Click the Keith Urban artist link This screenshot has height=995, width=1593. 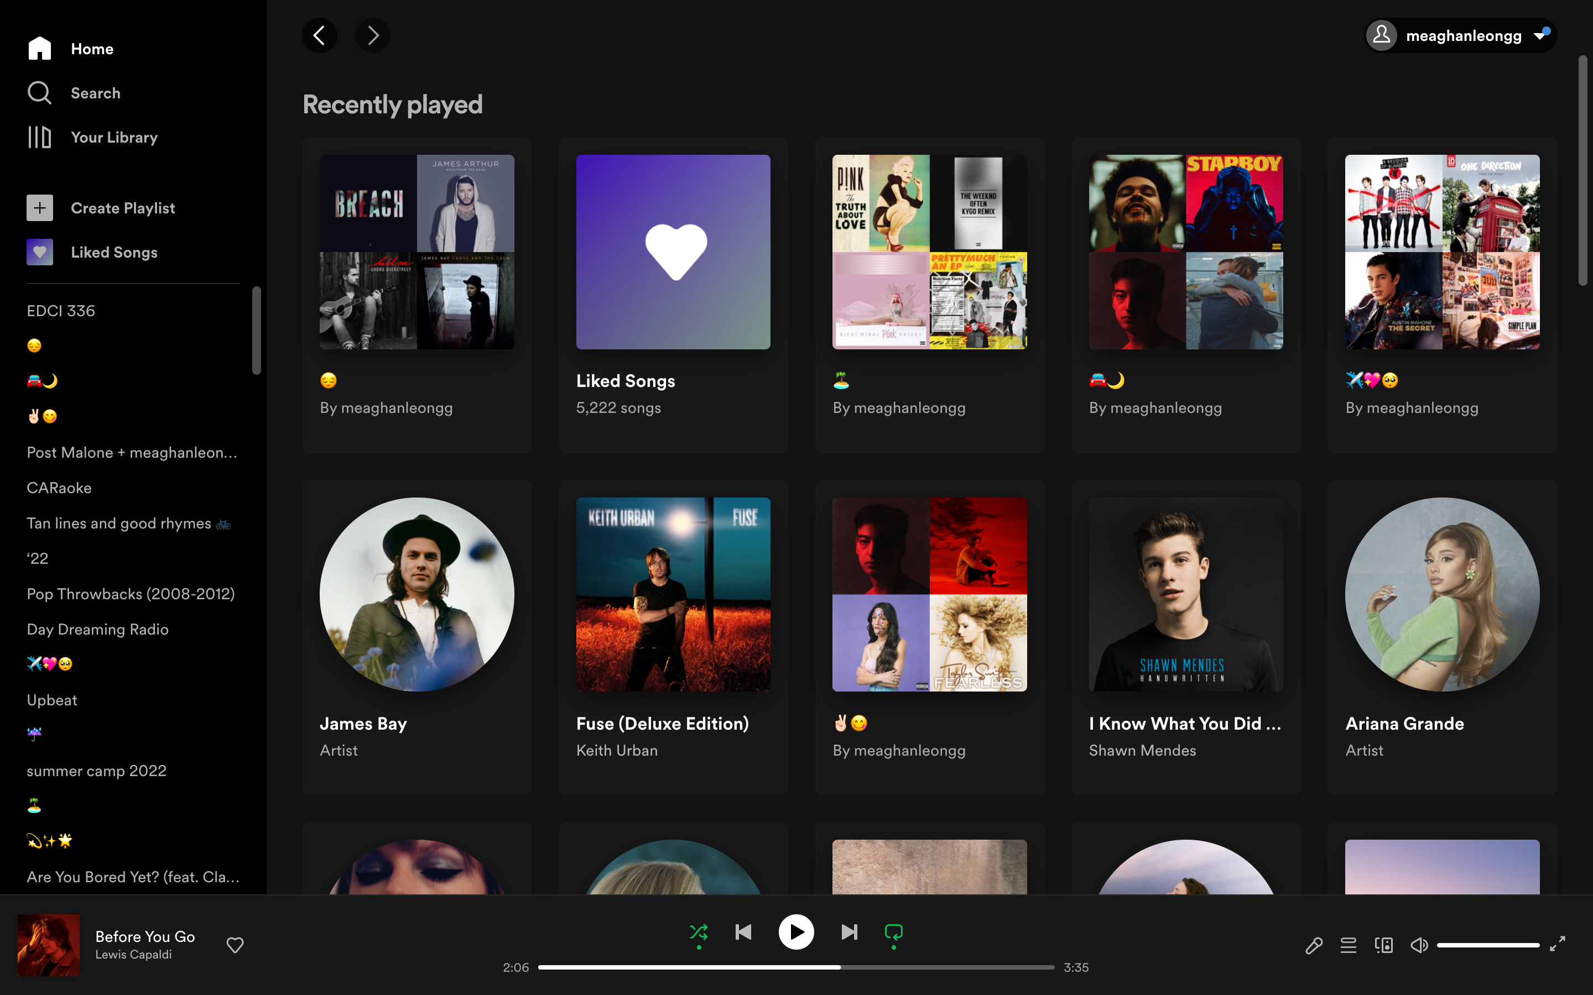pos(617,750)
